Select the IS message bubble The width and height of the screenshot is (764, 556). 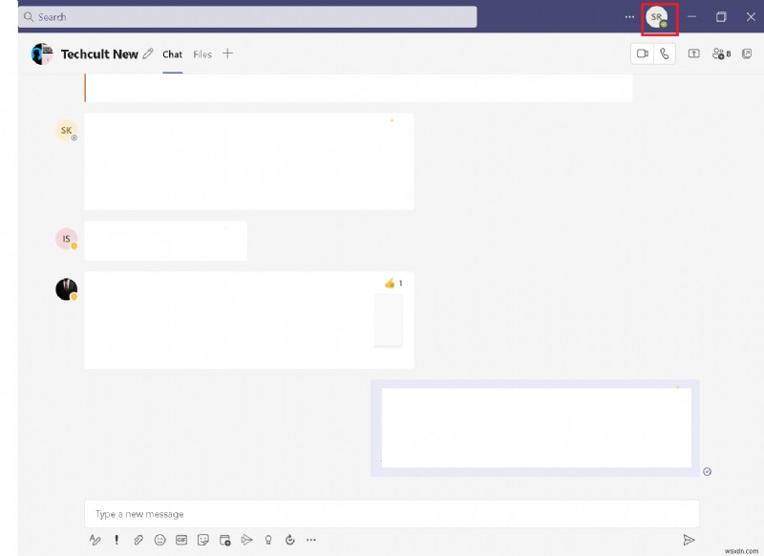[x=165, y=241]
